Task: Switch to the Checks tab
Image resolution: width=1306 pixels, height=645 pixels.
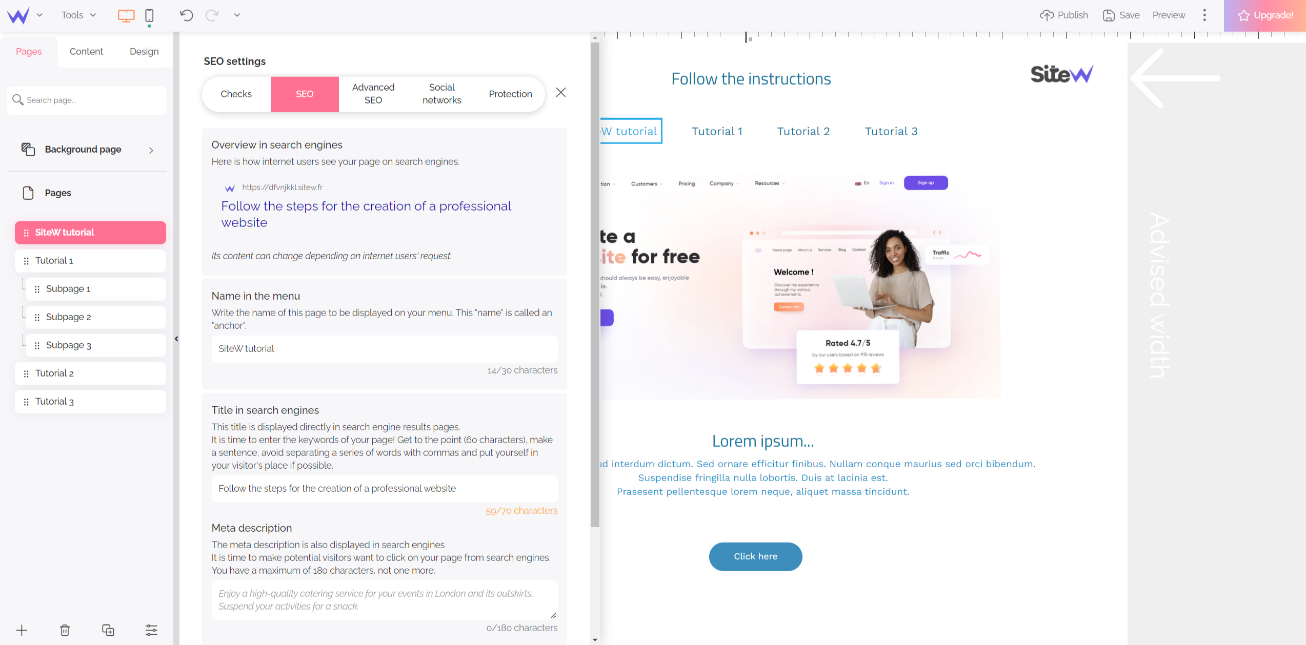Action: [236, 93]
